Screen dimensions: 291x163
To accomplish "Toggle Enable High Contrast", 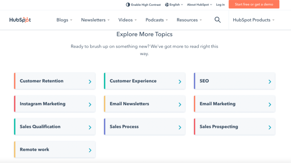I will point(143,5).
